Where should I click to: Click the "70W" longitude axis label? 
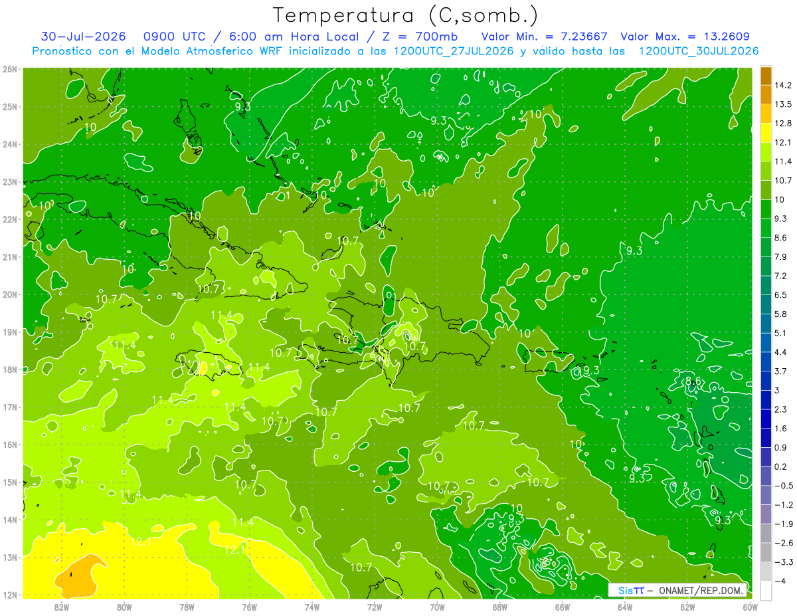click(x=437, y=607)
